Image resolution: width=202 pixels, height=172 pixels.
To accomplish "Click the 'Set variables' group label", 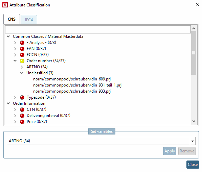I will [102, 131].
